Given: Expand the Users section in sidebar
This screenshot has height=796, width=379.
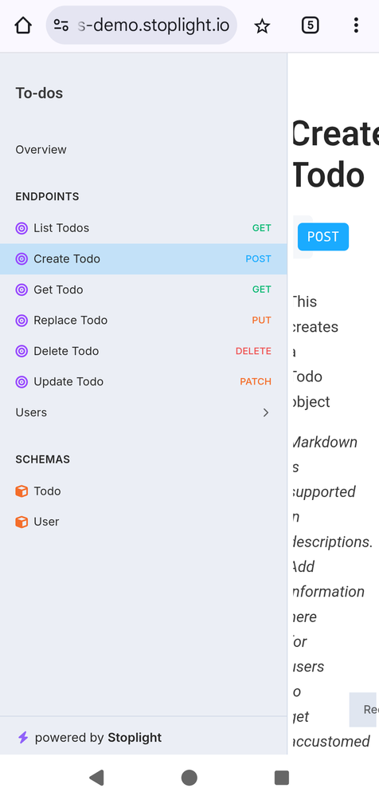Looking at the screenshot, I should click(x=143, y=412).
